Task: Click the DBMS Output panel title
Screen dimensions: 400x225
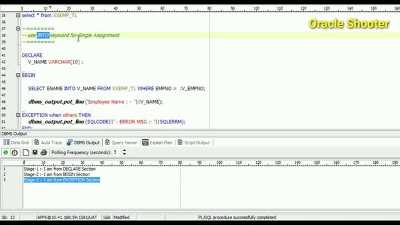Action: coord(14,134)
